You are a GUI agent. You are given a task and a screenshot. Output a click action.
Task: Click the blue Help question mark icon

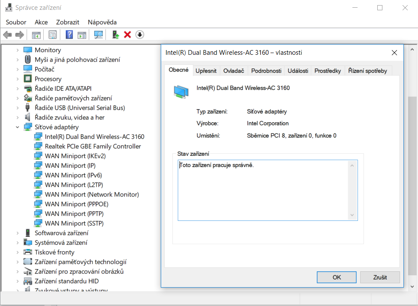click(x=69, y=35)
